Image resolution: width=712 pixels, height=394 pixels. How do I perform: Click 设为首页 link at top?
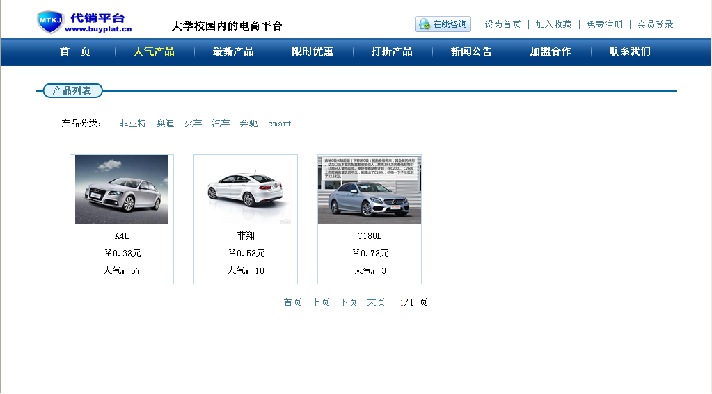(503, 25)
